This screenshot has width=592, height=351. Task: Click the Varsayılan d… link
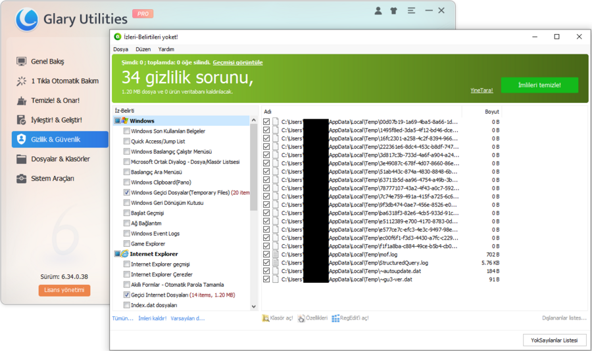187,319
